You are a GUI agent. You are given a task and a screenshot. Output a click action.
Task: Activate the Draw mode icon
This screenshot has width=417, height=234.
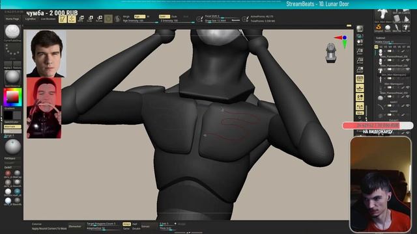click(72, 19)
